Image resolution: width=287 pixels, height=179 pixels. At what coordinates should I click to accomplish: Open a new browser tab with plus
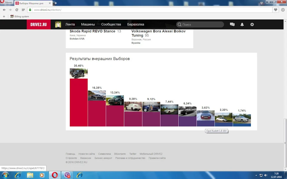(56, 3)
